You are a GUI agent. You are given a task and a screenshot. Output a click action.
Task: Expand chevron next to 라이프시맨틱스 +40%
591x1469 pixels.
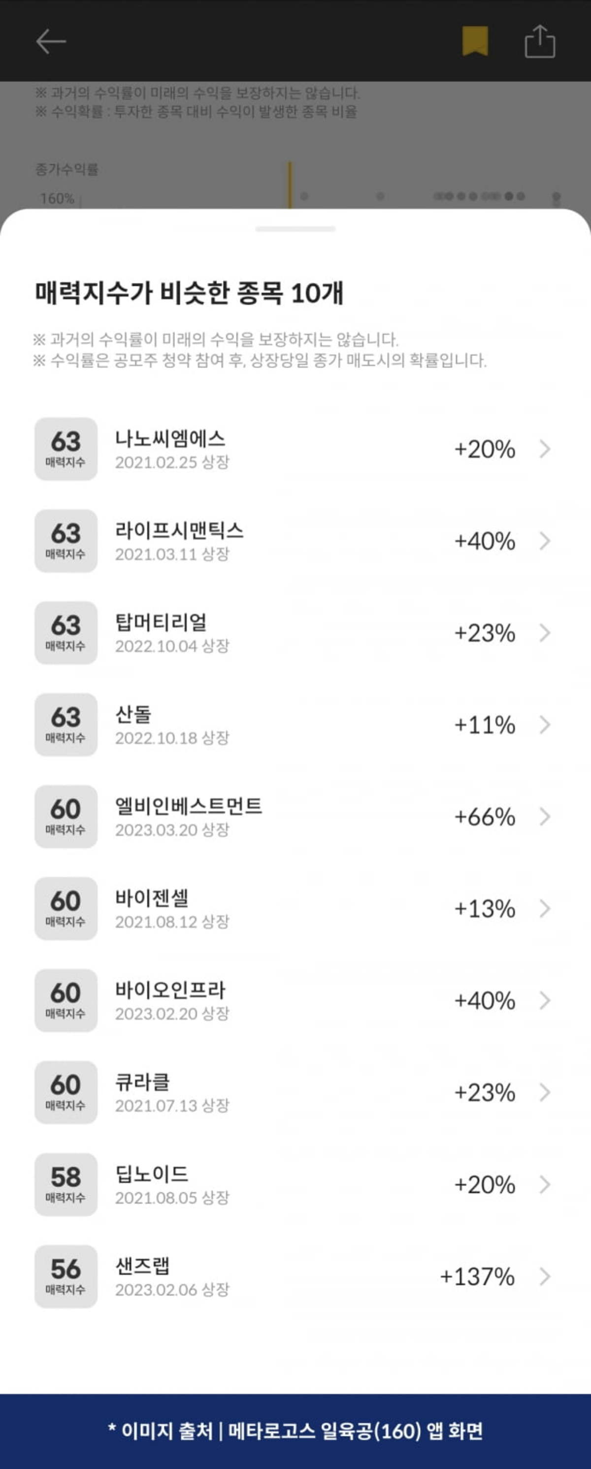click(x=545, y=541)
